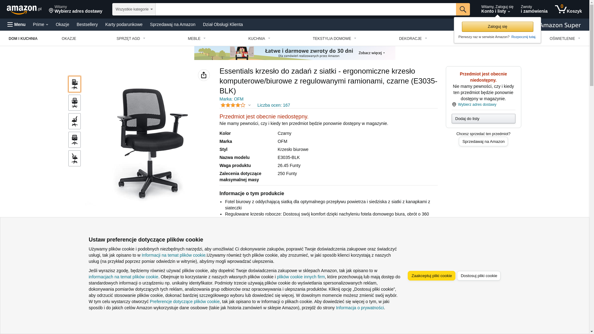Click the delivery address location pin
594x334 pixels.
point(51,11)
